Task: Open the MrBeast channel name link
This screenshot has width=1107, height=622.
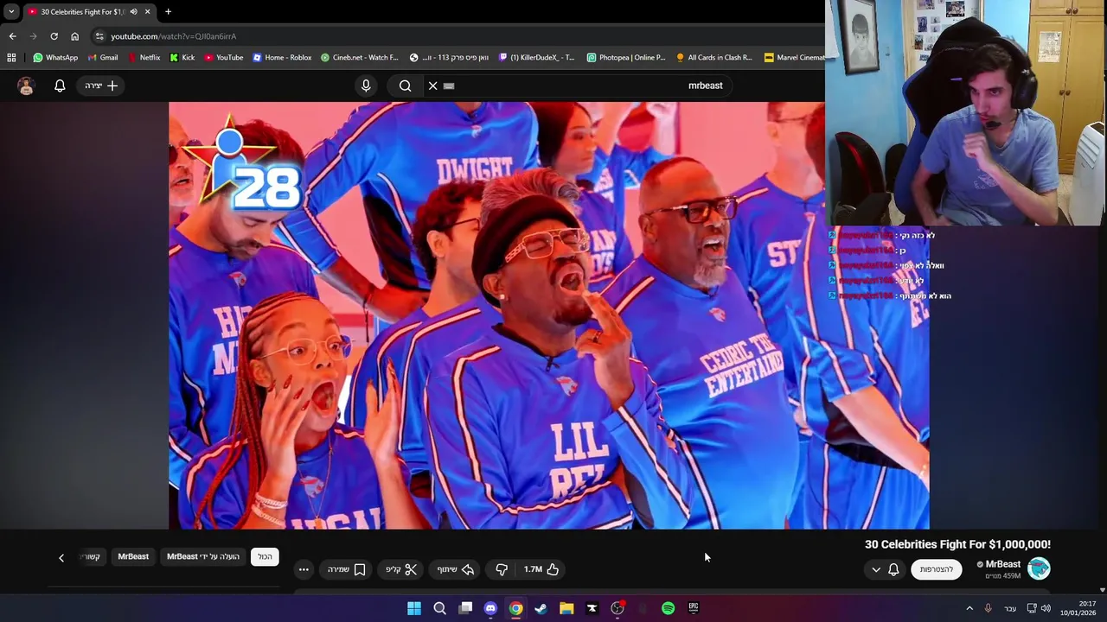Action: point(1003,564)
